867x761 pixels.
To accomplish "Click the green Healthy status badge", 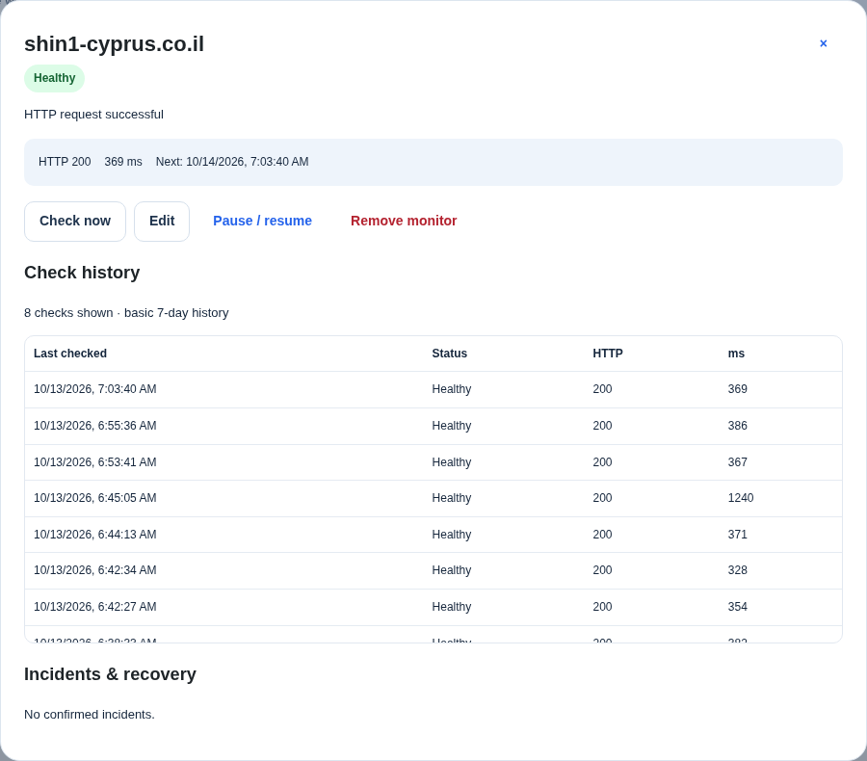I will tap(54, 78).
